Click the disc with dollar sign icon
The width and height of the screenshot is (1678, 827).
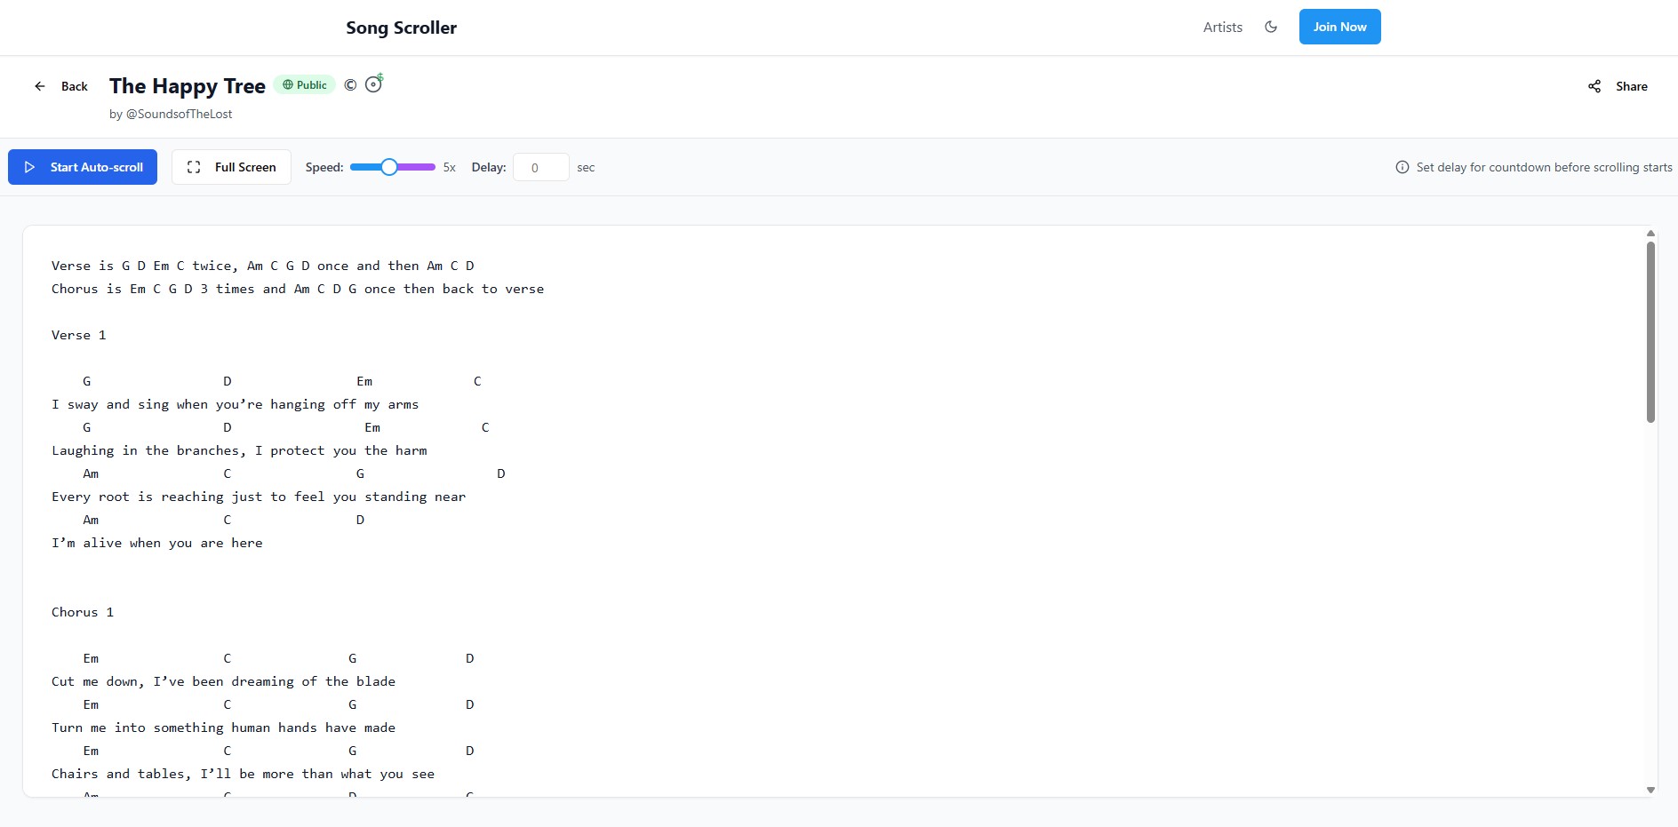point(374,84)
